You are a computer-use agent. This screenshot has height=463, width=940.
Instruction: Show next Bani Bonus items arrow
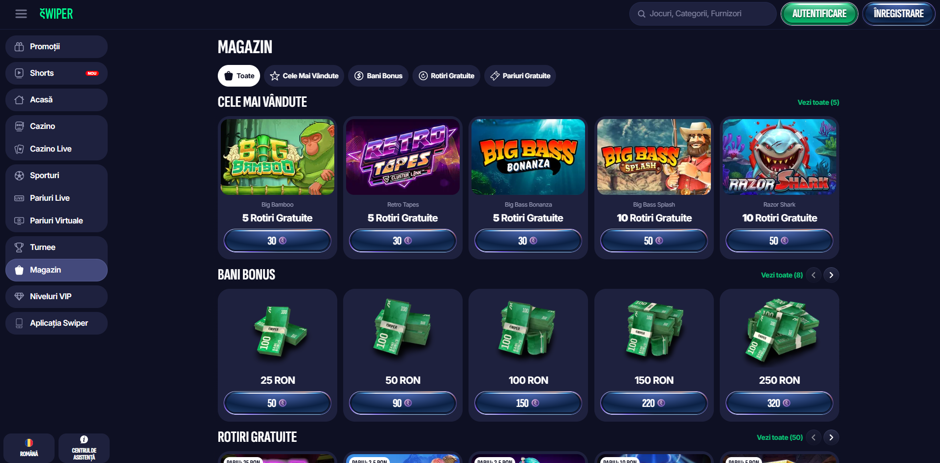(831, 275)
